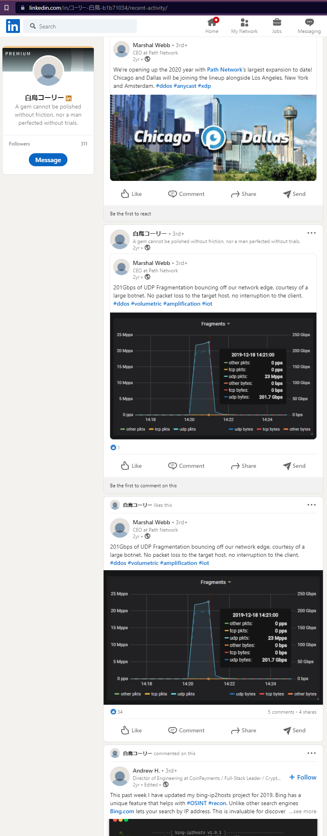Click the browser bookmark icon
Screen dimensions: 327x836
coord(6,8)
